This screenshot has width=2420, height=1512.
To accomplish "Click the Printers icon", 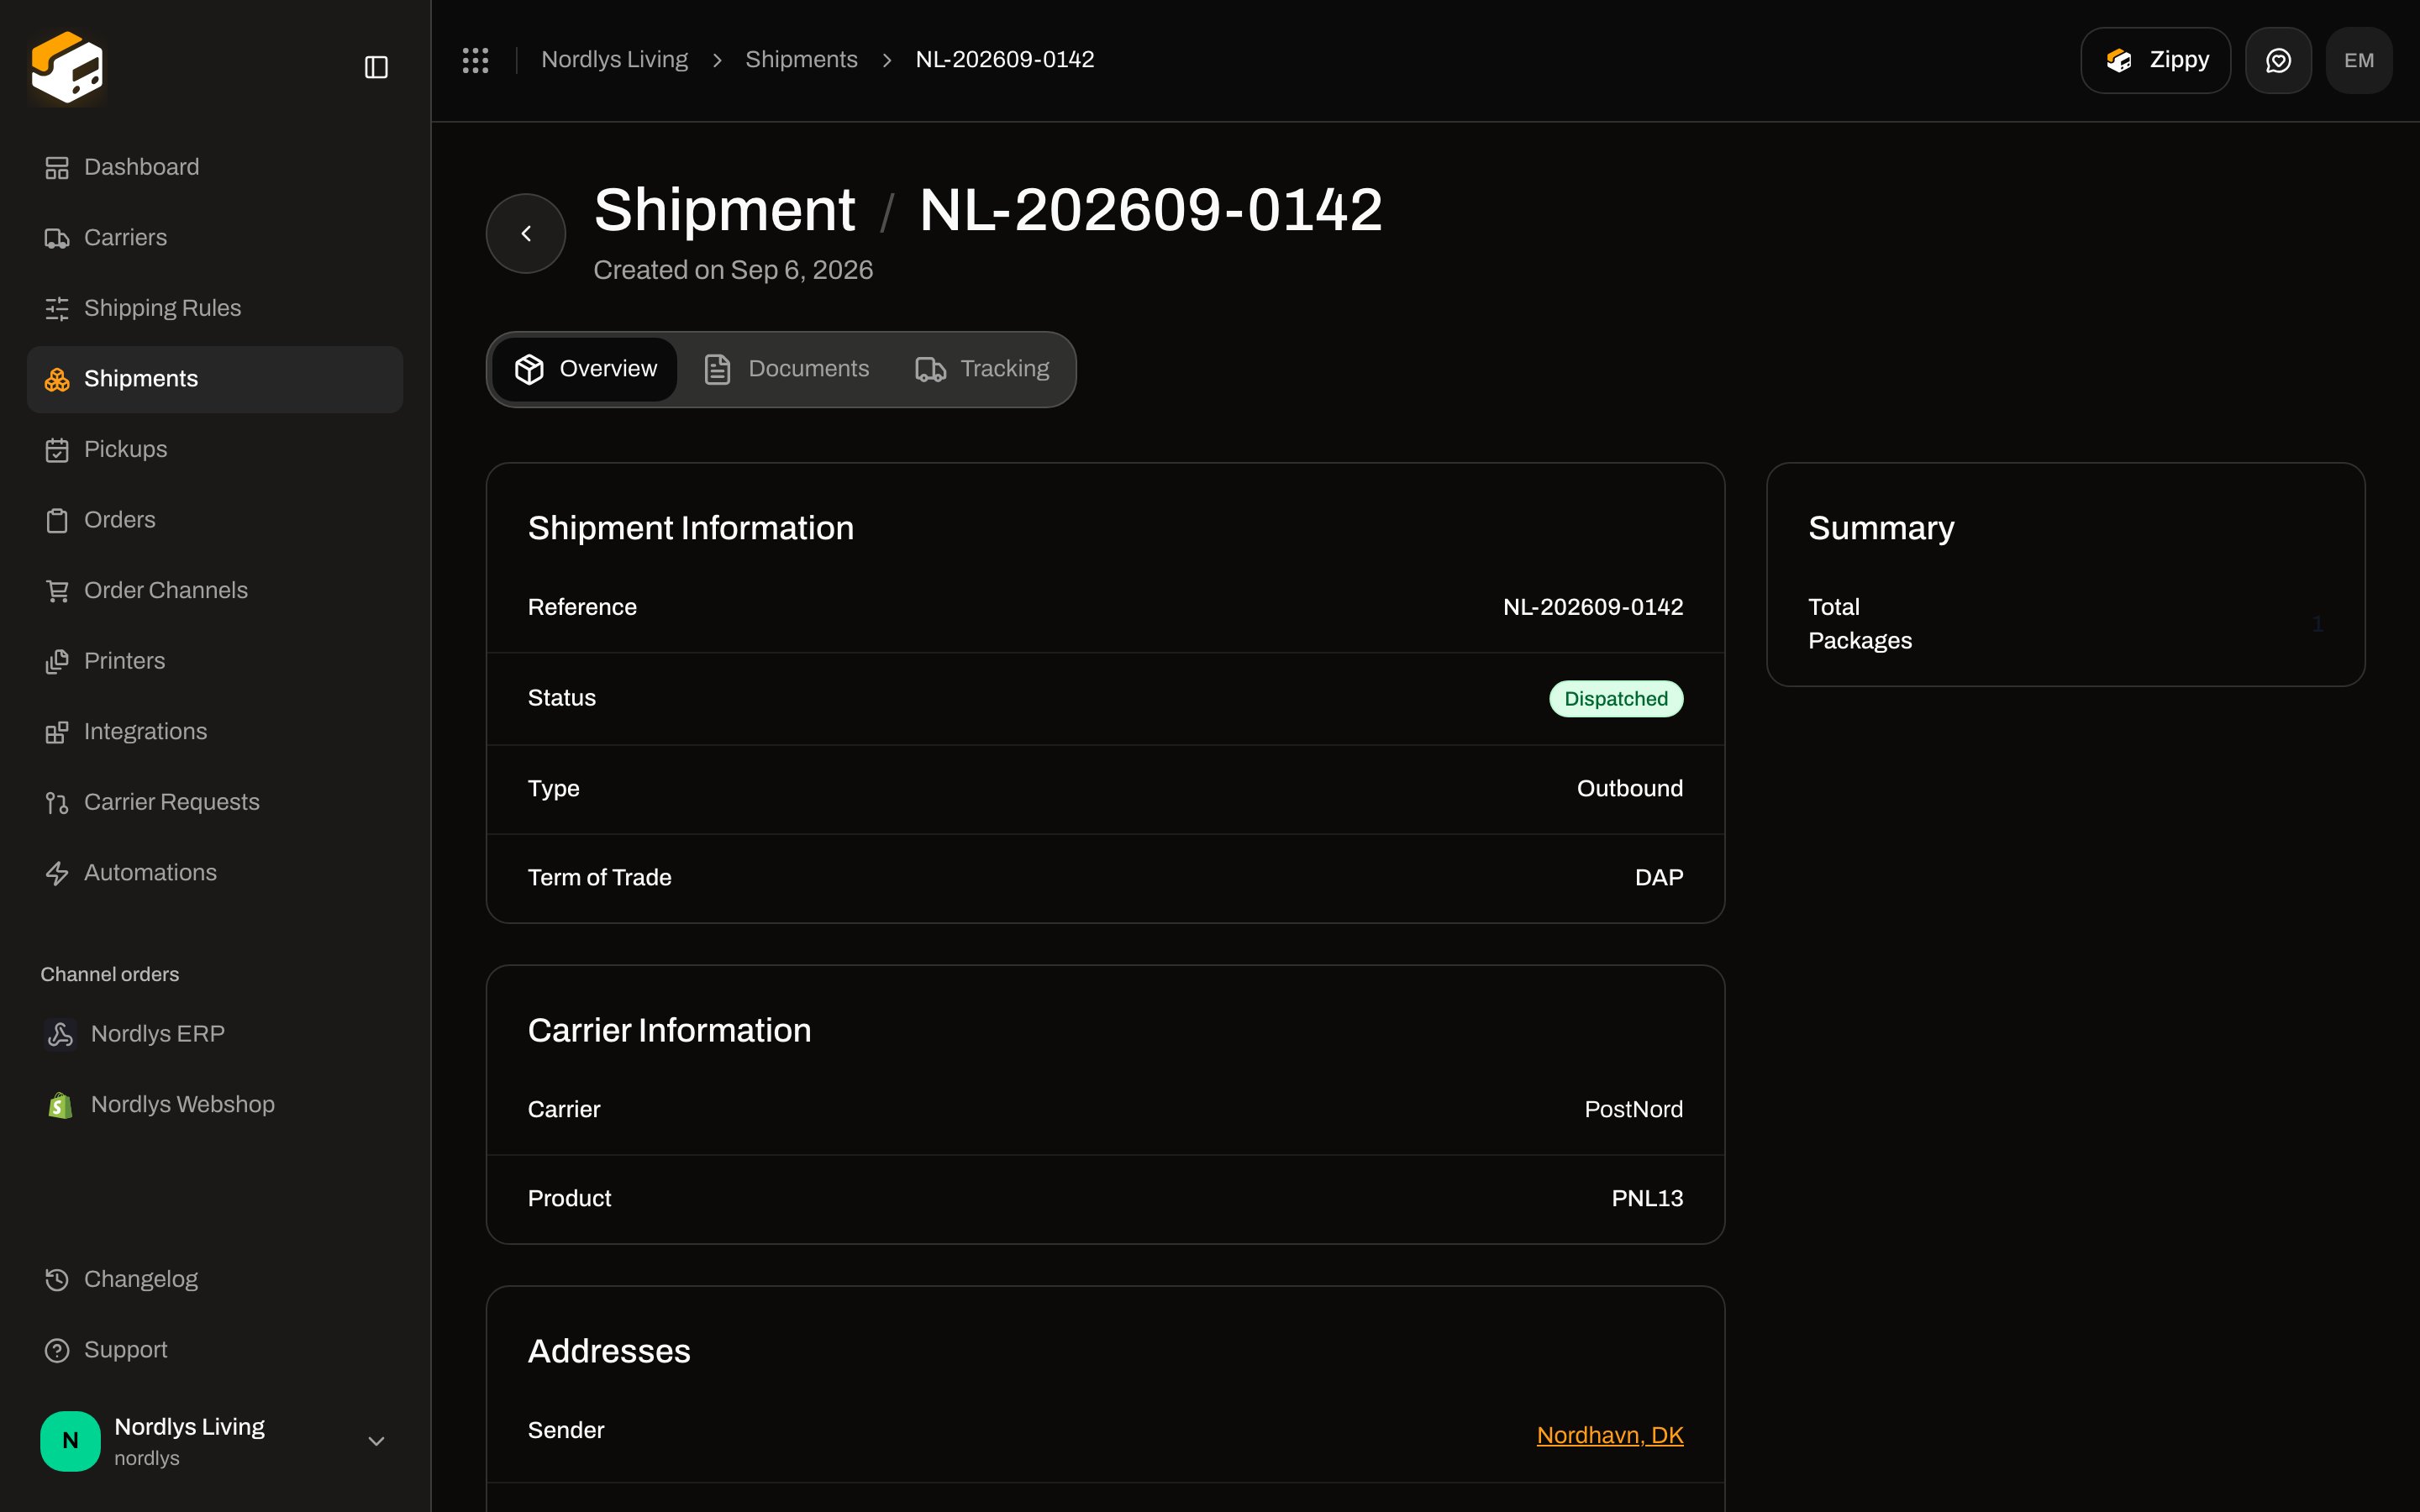I will click(57, 661).
